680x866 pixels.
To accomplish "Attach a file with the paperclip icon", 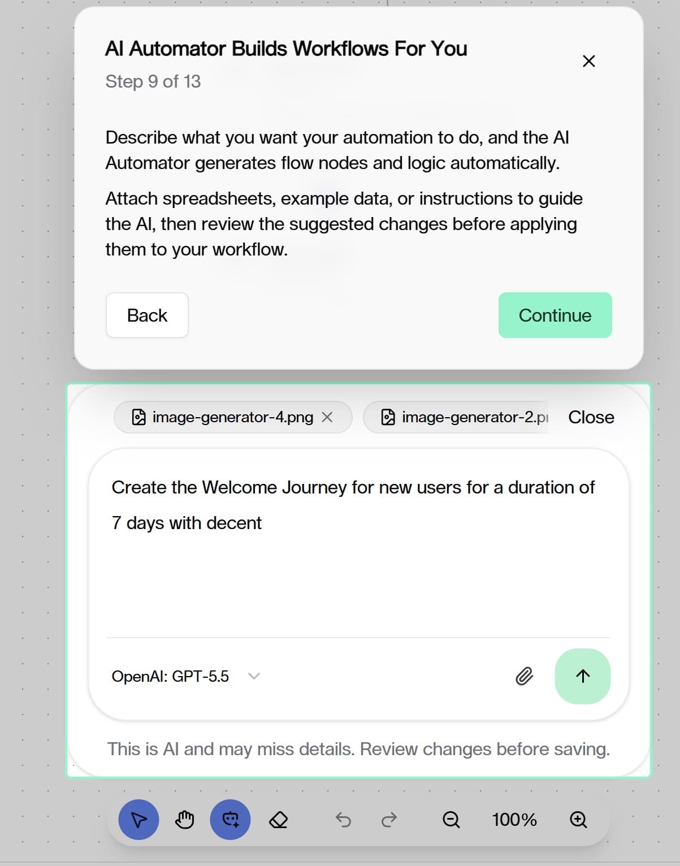I will (x=524, y=676).
